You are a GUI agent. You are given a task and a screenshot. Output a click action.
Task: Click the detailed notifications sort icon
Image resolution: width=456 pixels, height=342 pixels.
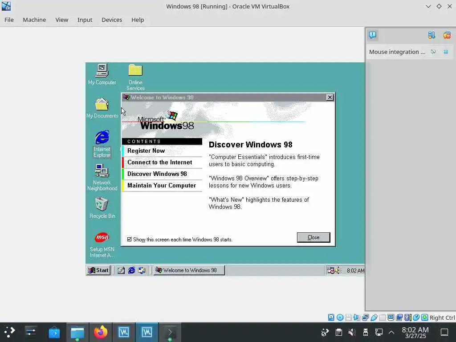click(x=431, y=35)
